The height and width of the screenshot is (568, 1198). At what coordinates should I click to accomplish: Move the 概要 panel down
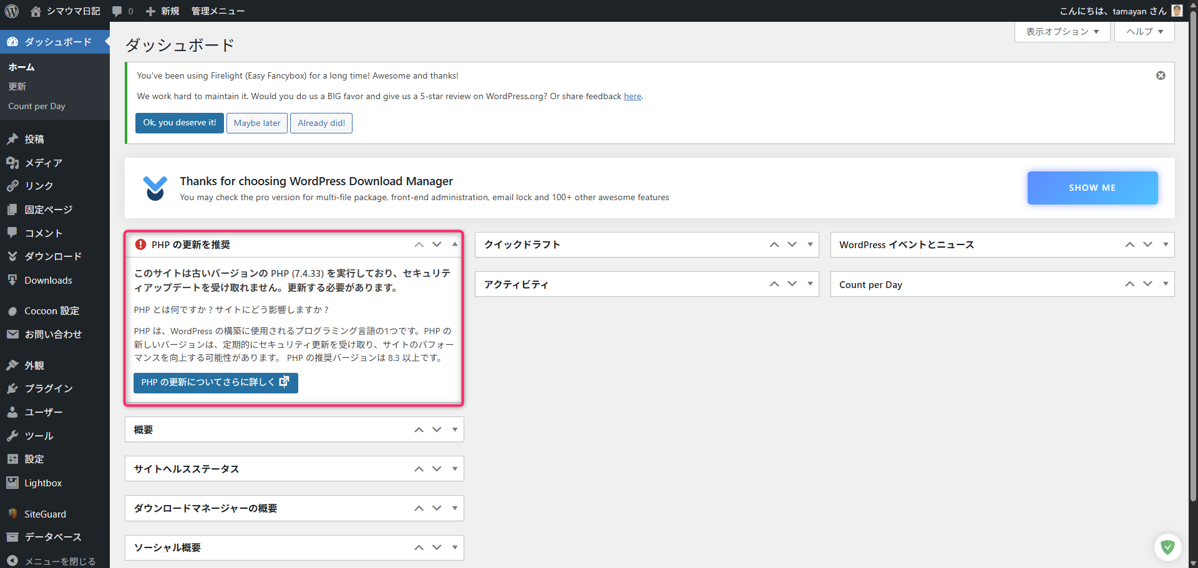(437, 430)
